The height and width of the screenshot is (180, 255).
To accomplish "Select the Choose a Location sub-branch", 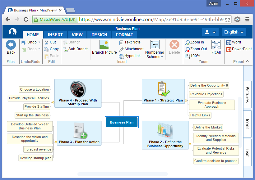I will (x=34, y=89).
